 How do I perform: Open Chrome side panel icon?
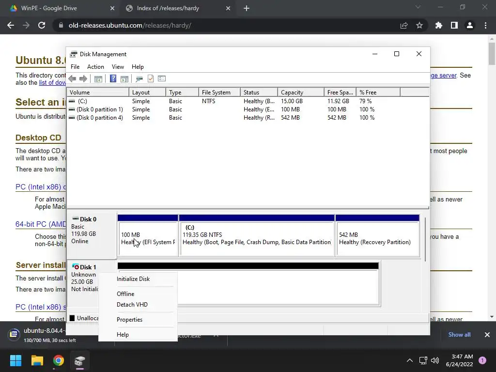pos(454,25)
